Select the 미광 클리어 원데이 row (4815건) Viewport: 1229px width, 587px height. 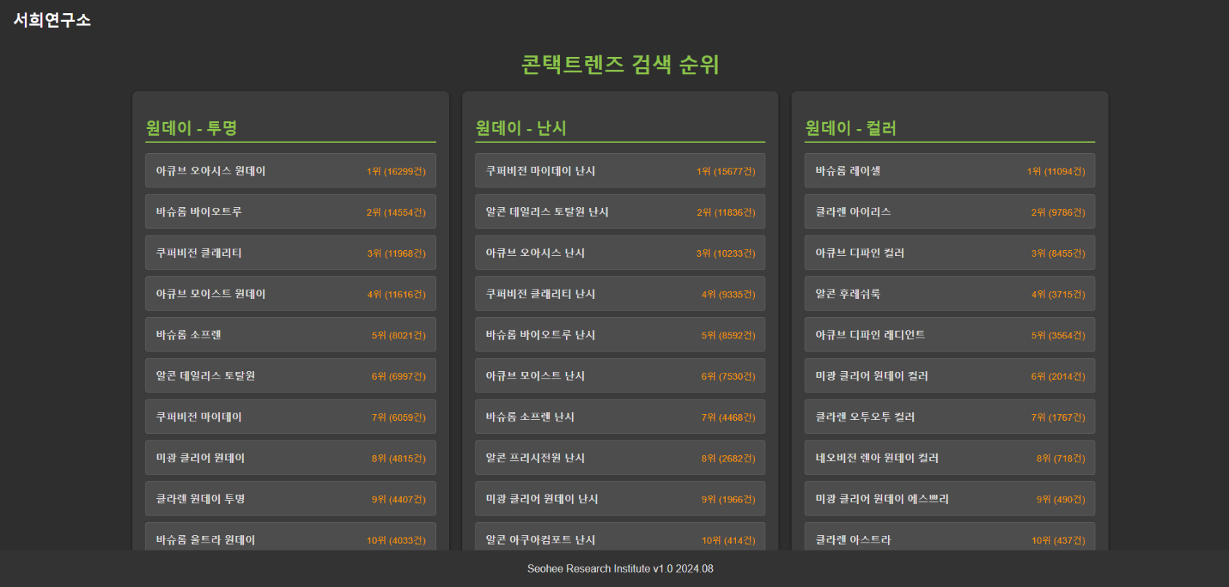point(291,457)
